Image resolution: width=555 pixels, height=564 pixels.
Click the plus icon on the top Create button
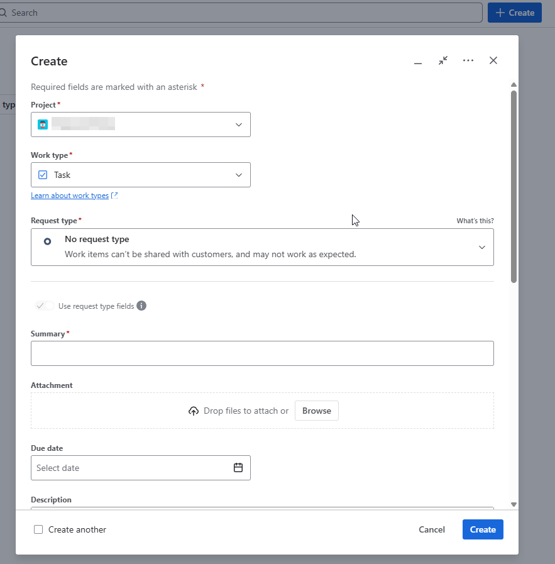pos(500,12)
